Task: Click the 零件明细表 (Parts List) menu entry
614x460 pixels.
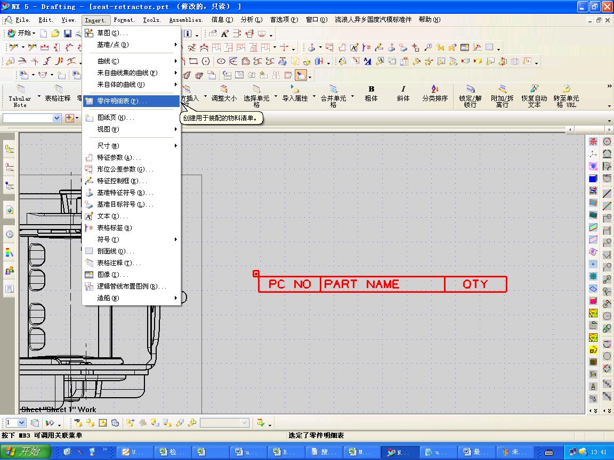Action: point(131,101)
